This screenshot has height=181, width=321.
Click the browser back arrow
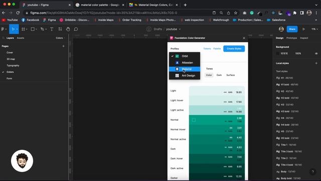[x=4, y=13]
